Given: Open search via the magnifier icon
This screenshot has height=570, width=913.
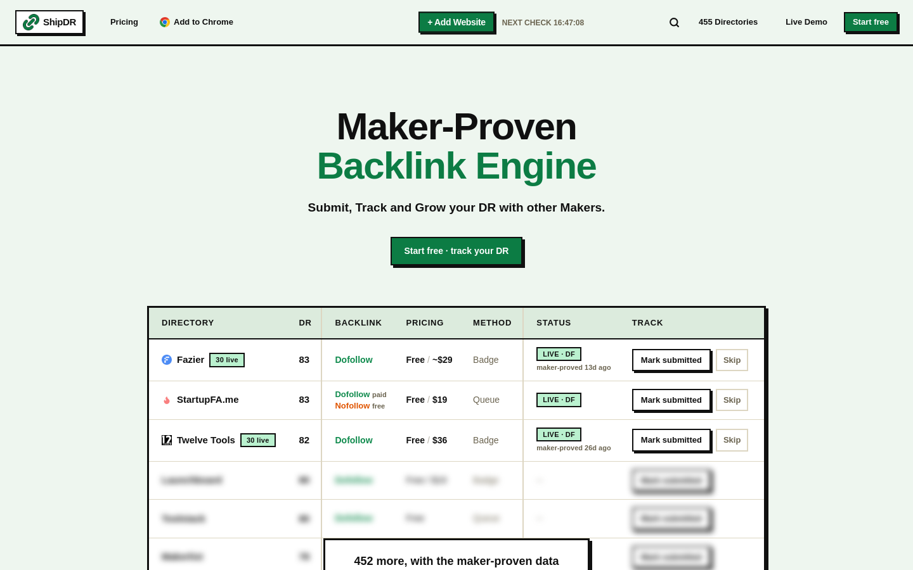Looking at the screenshot, I should [x=674, y=22].
